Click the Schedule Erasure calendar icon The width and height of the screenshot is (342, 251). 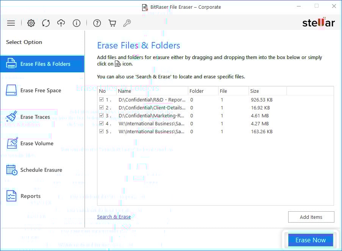pyautogui.click(x=12, y=170)
